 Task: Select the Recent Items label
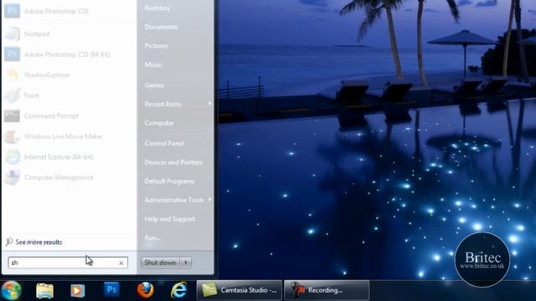(x=163, y=104)
